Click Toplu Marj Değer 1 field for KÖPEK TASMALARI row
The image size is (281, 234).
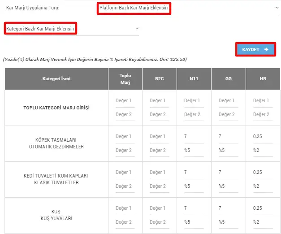125,137
